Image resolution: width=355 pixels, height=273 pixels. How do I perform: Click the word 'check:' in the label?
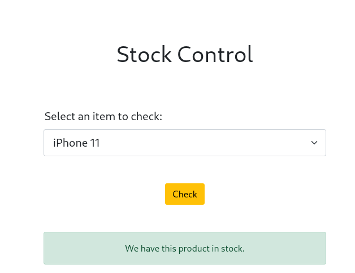click(146, 116)
